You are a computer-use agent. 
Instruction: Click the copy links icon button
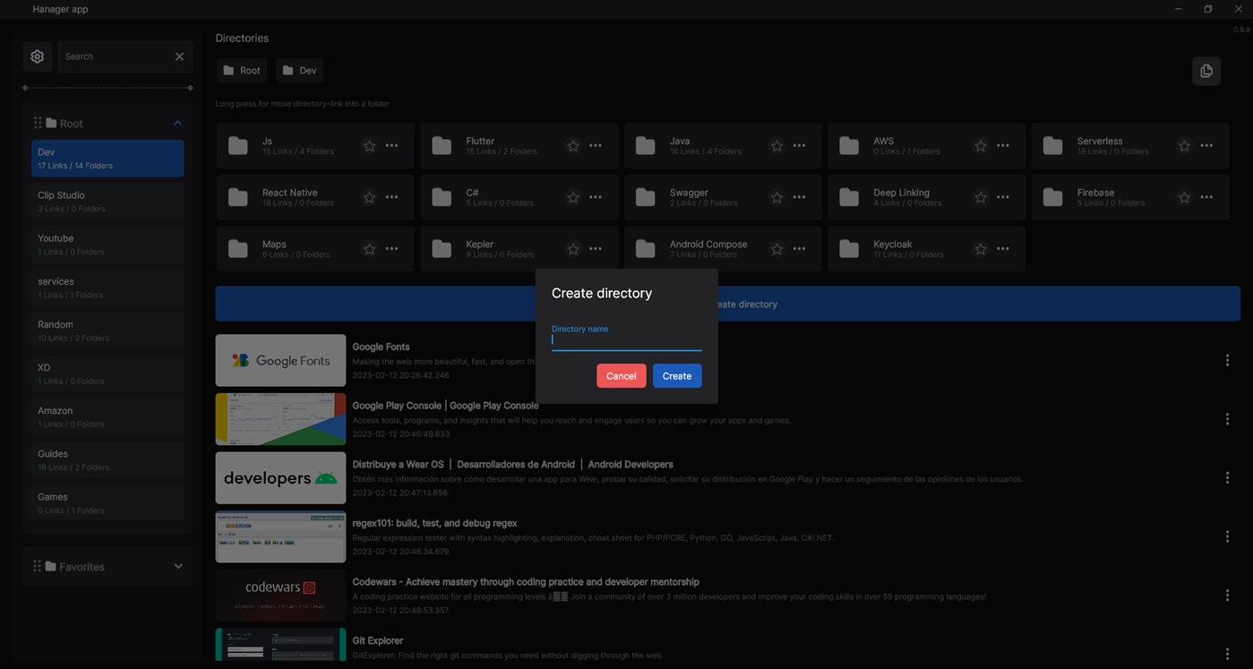pyautogui.click(x=1206, y=71)
